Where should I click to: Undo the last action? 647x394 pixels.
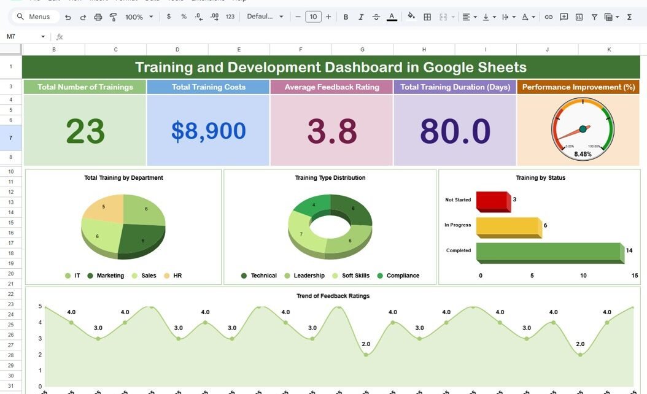(x=68, y=17)
